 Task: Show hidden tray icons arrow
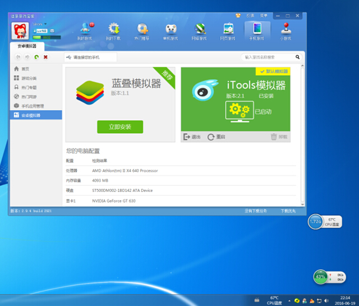pos(289,301)
